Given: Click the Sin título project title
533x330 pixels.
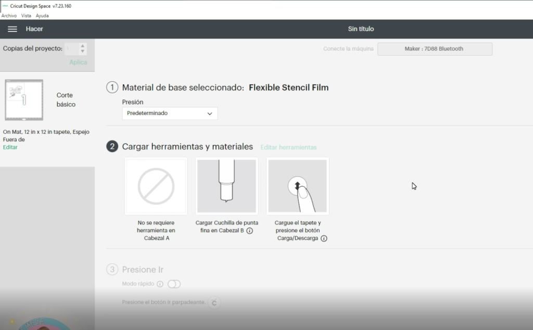Looking at the screenshot, I should click(x=361, y=29).
